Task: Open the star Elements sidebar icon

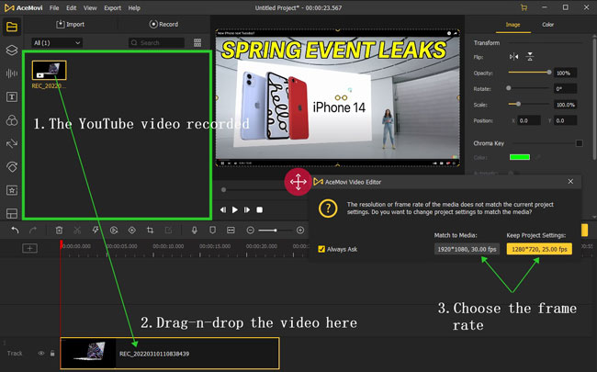Action: coord(12,190)
